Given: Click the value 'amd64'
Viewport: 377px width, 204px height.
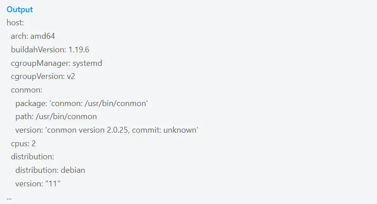Looking at the screenshot, I should pos(43,36).
